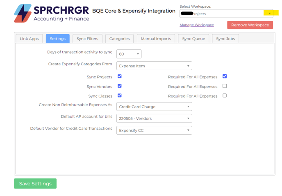View the Sync Queue tab
This screenshot has height=196, width=282.
193,39
